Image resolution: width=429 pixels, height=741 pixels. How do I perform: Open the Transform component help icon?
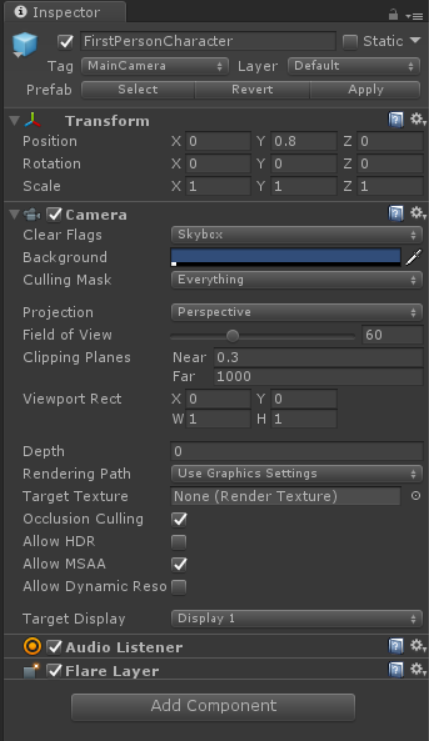pyautogui.click(x=396, y=120)
